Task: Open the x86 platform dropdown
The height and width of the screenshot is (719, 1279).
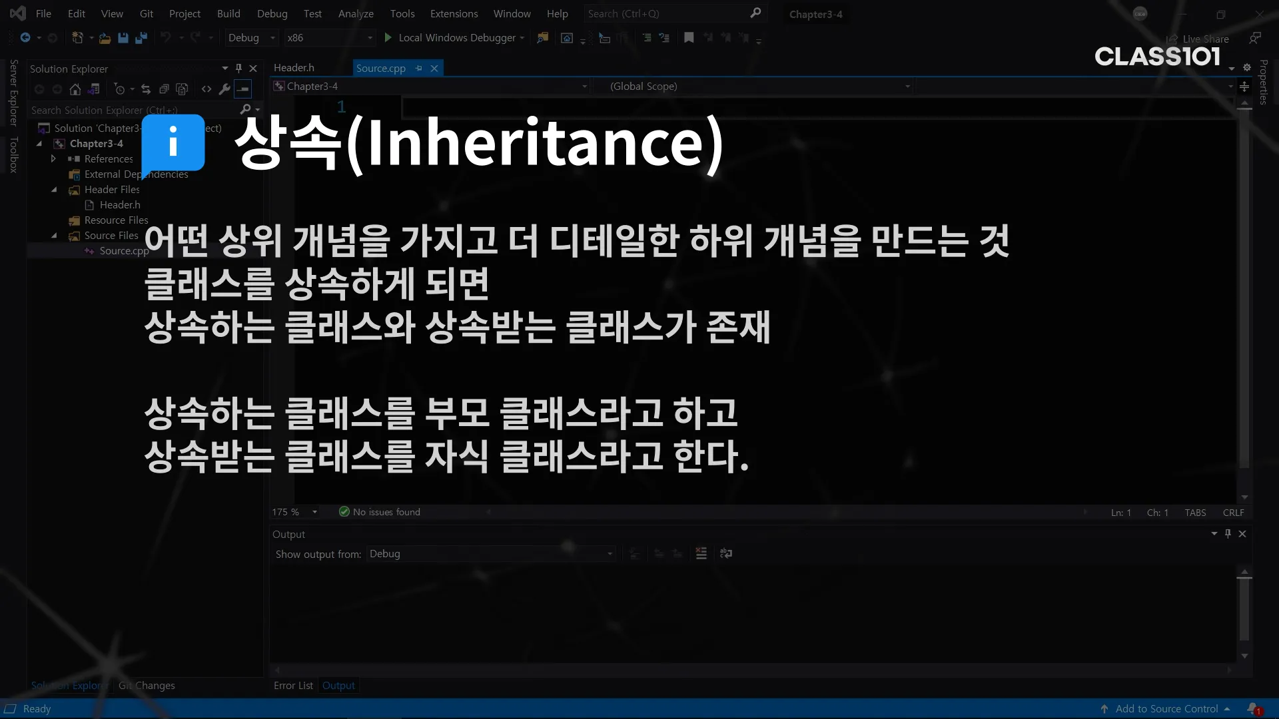Action: pyautogui.click(x=370, y=38)
